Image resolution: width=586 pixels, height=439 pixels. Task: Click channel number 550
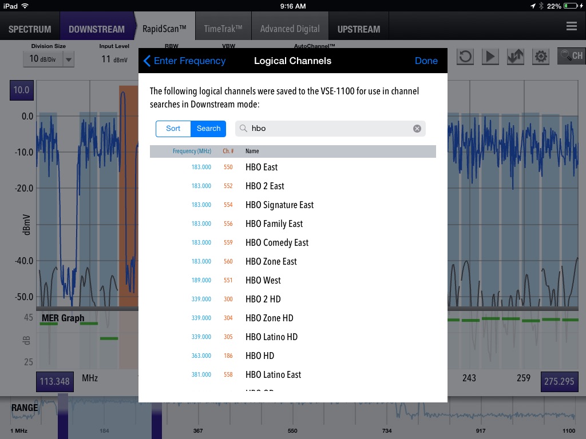(x=228, y=167)
